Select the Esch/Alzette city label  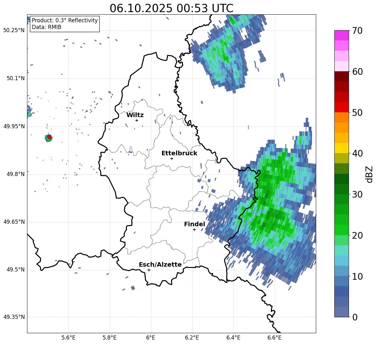[x=160, y=264]
